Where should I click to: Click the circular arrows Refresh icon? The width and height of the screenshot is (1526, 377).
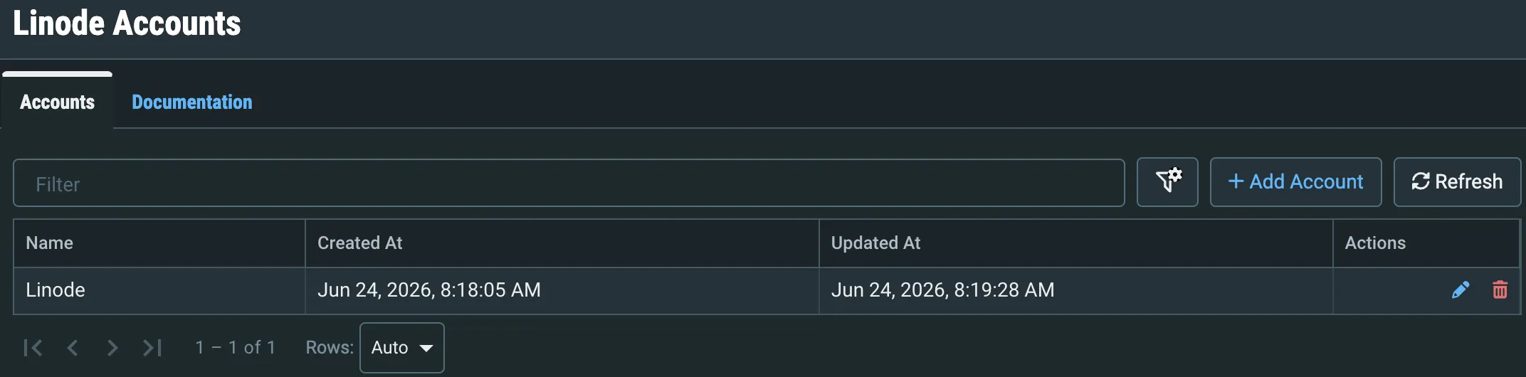(1421, 181)
